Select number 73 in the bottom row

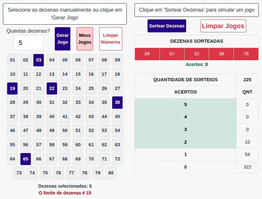tap(19, 173)
